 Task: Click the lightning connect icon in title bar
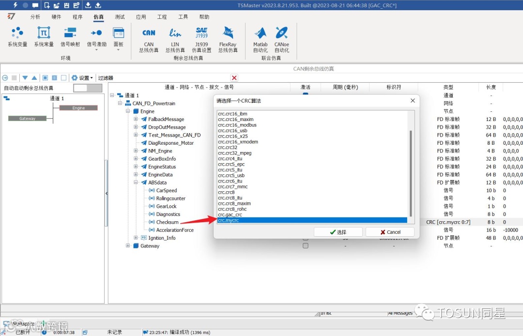tap(15, 5)
